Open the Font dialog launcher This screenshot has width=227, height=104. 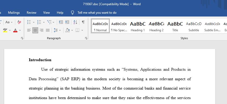(22, 38)
